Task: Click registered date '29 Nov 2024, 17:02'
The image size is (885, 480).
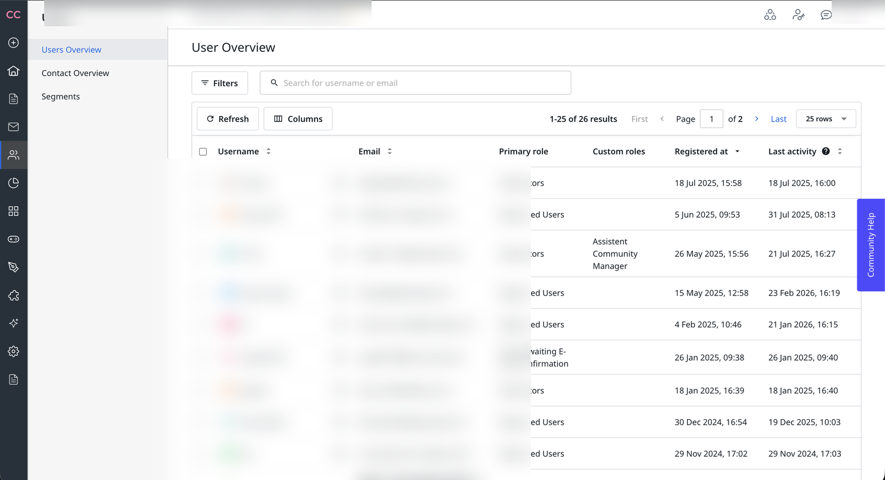Action: click(711, 453)
